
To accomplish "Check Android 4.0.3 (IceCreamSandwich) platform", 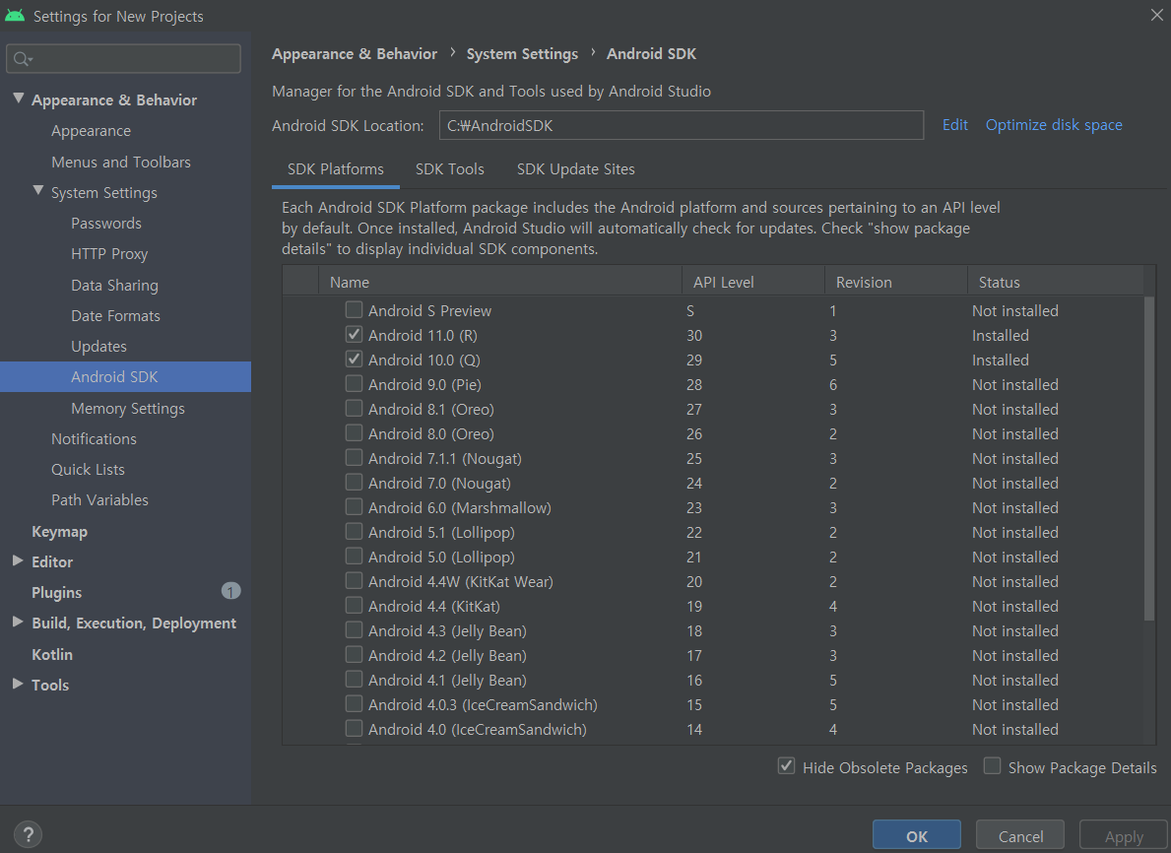I will (x=354, y=704).
